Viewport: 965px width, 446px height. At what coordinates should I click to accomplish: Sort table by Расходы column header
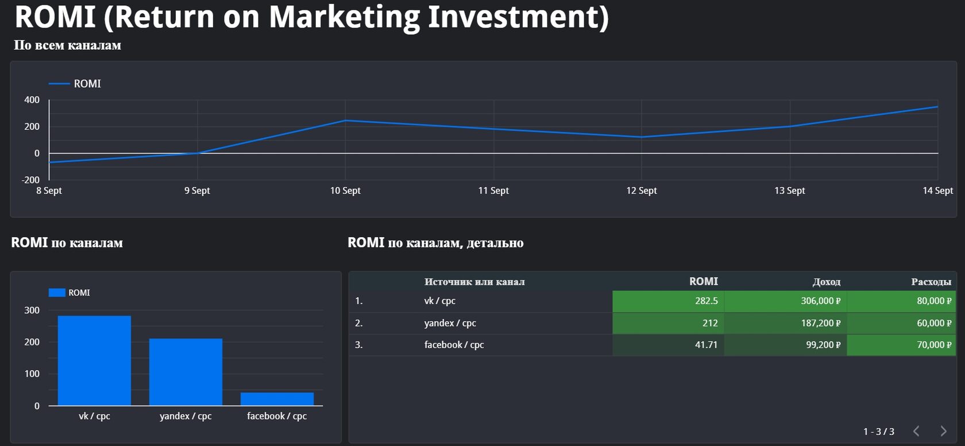pyautogui.click(x=931, y=282)
